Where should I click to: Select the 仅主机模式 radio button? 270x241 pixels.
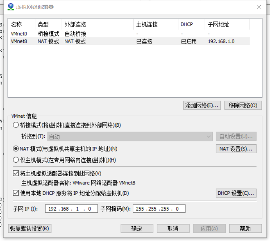click(x=16, y=160)
